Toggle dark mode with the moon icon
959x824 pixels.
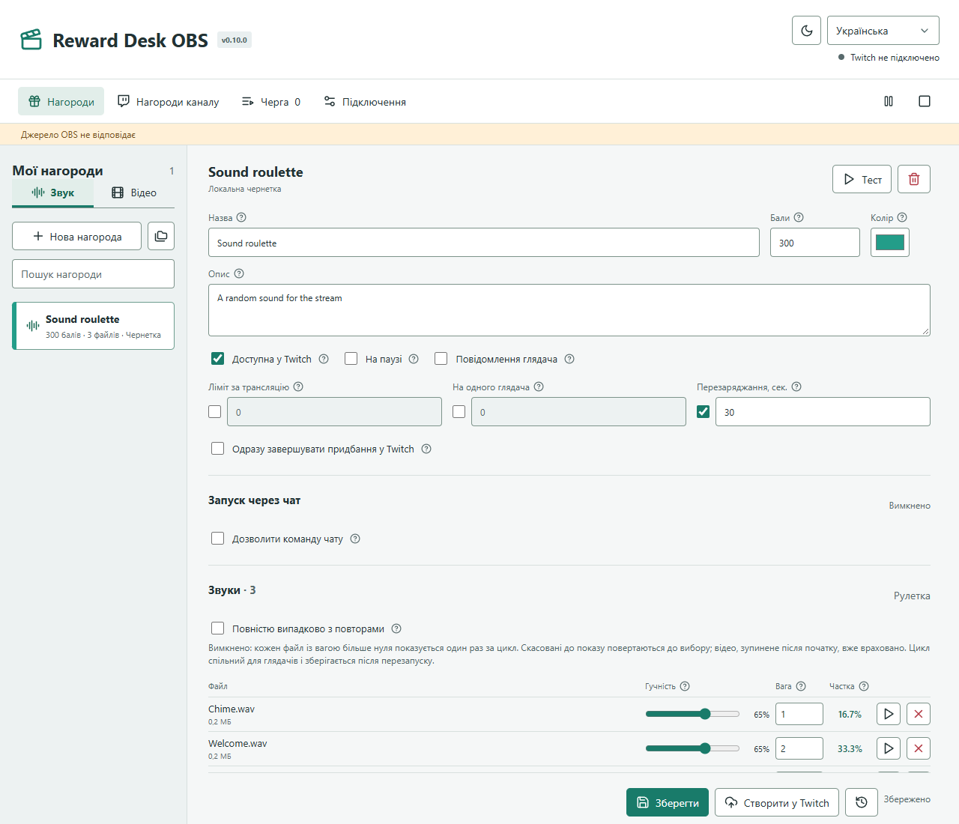(806, 31)
